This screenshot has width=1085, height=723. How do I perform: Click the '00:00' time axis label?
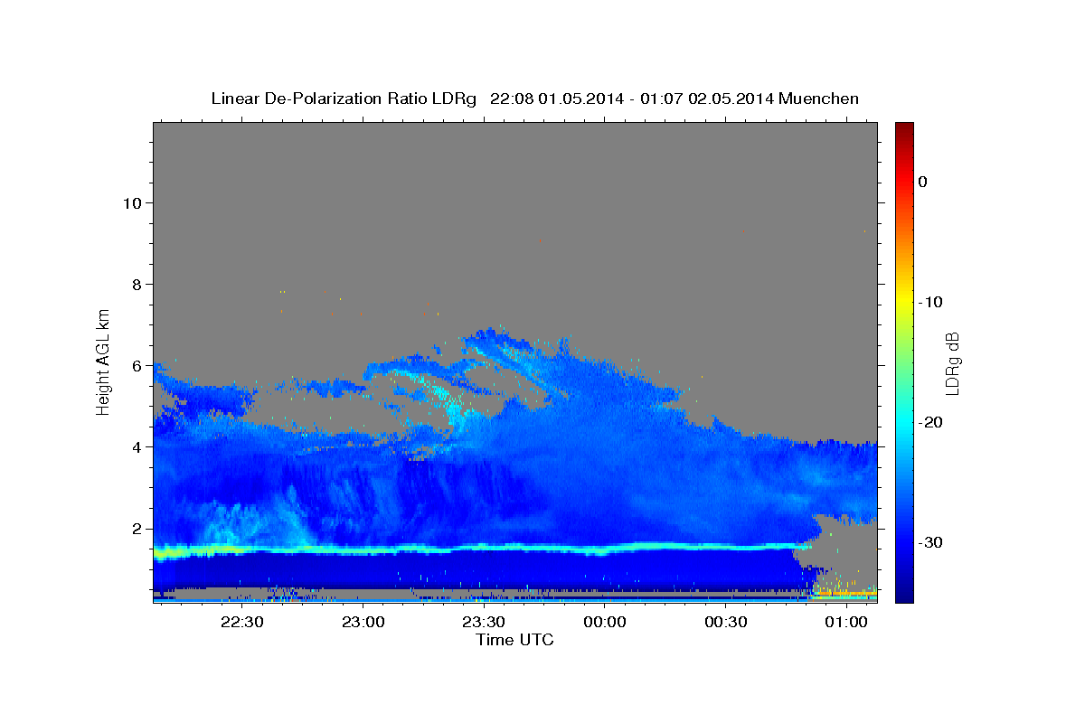(605, 622)
